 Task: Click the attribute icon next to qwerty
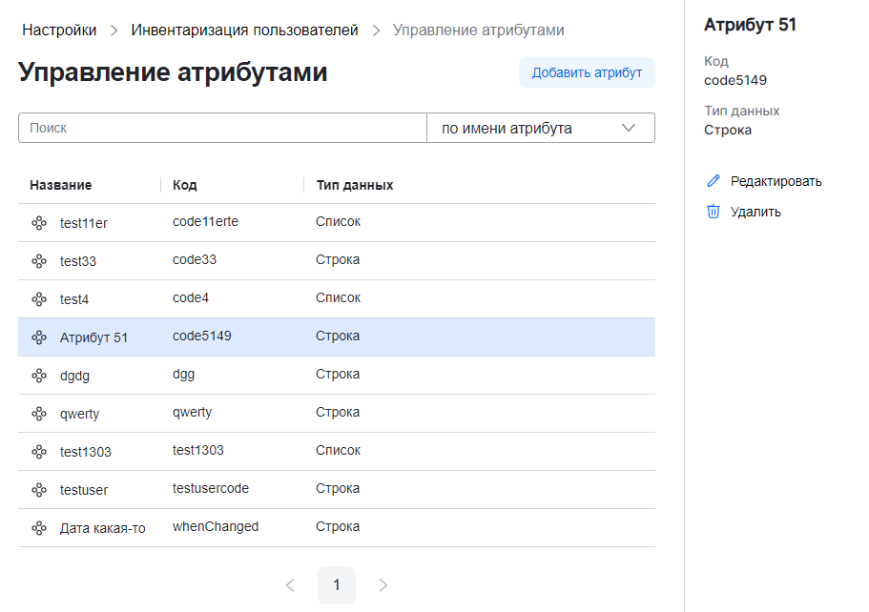click(x=39, y=414)
